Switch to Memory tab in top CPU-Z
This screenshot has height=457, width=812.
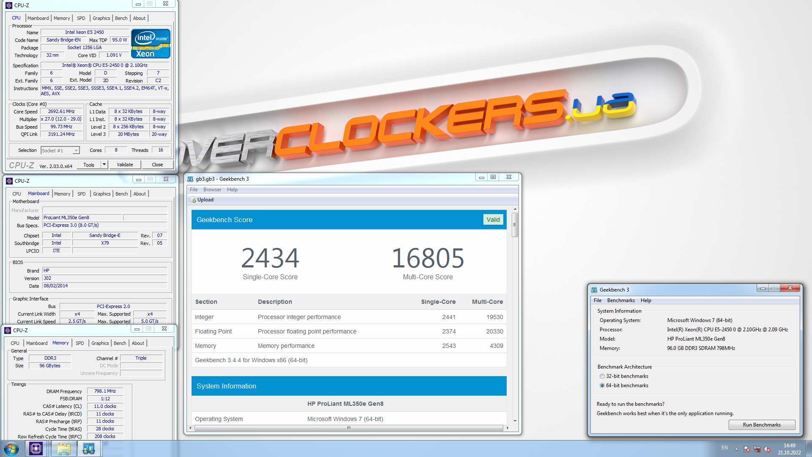(x=62, y=18)
